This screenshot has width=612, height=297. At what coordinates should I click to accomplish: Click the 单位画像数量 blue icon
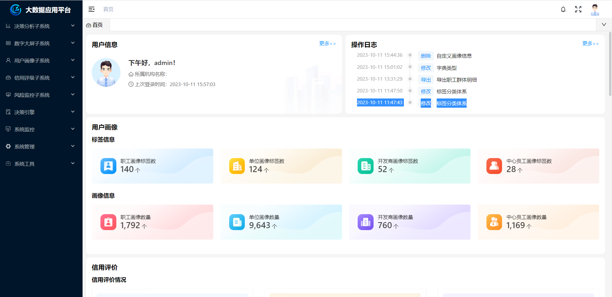point(237,222)
